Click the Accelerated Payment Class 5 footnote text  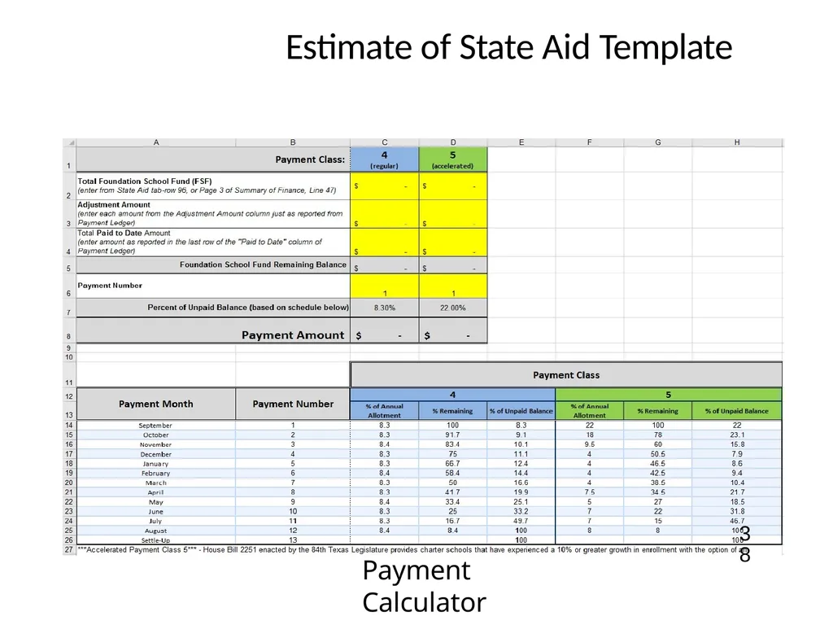pos(412,550)
